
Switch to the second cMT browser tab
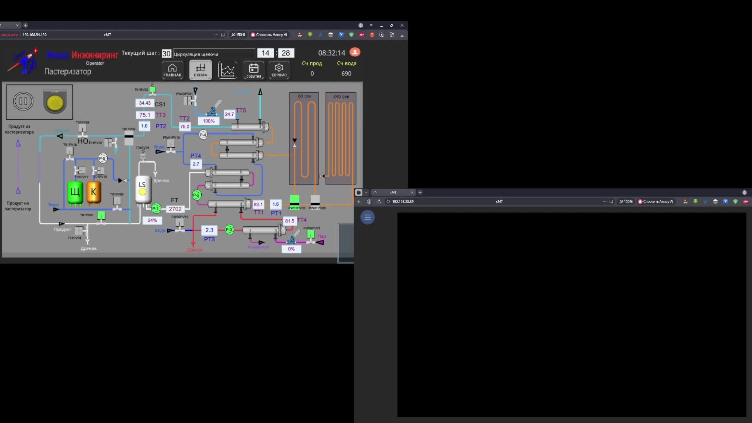393,192
